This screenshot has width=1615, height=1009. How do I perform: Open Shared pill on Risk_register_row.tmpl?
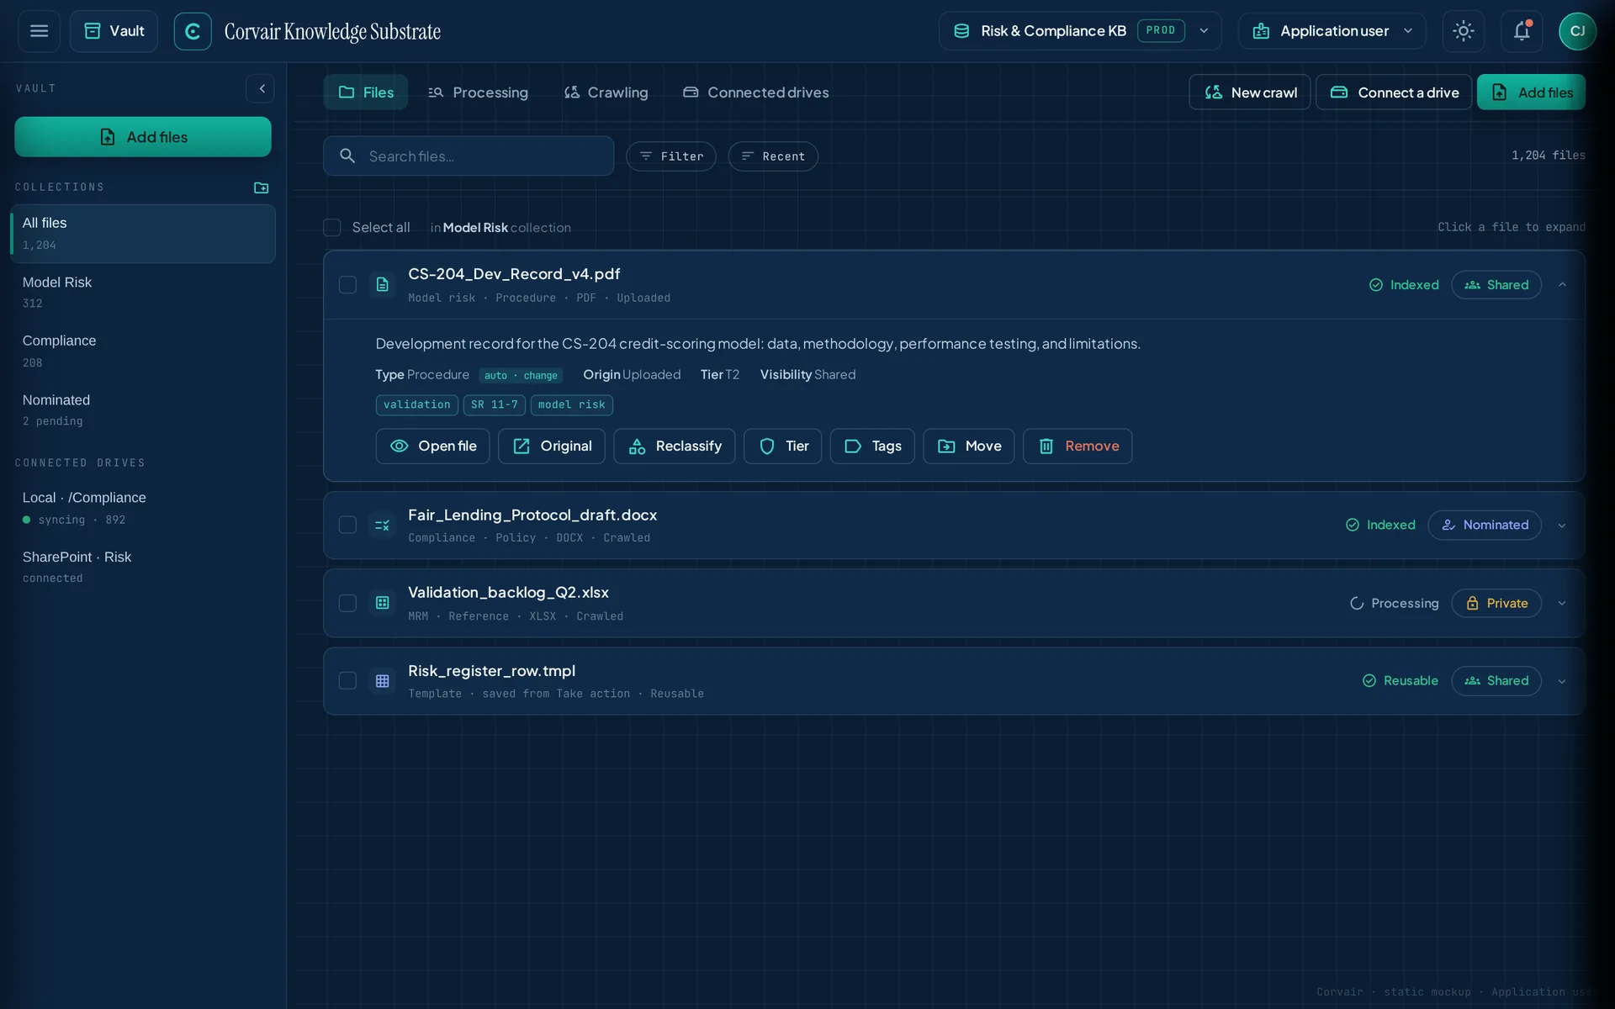tap(1496, 681)
